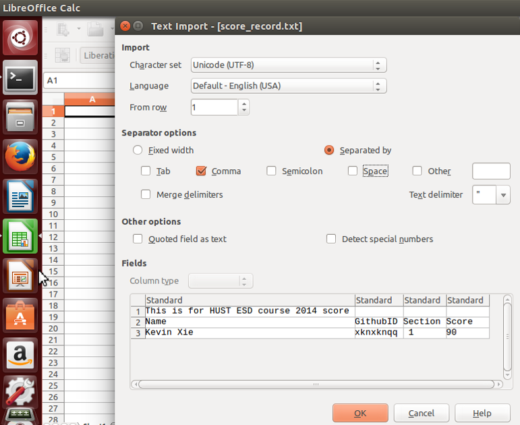Increase the From row spinner value
The width and height of the screenshot is (520, 425).
click(x=244, y=104)
